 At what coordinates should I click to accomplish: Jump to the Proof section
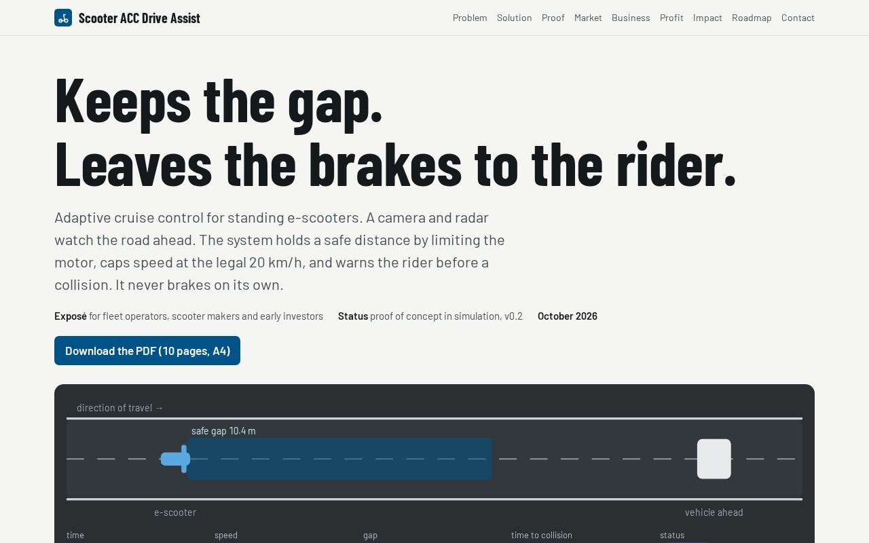point(553,18)
